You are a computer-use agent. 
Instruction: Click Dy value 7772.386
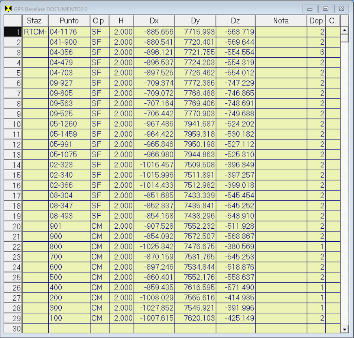pyautogui.click(x=195, y=83)
